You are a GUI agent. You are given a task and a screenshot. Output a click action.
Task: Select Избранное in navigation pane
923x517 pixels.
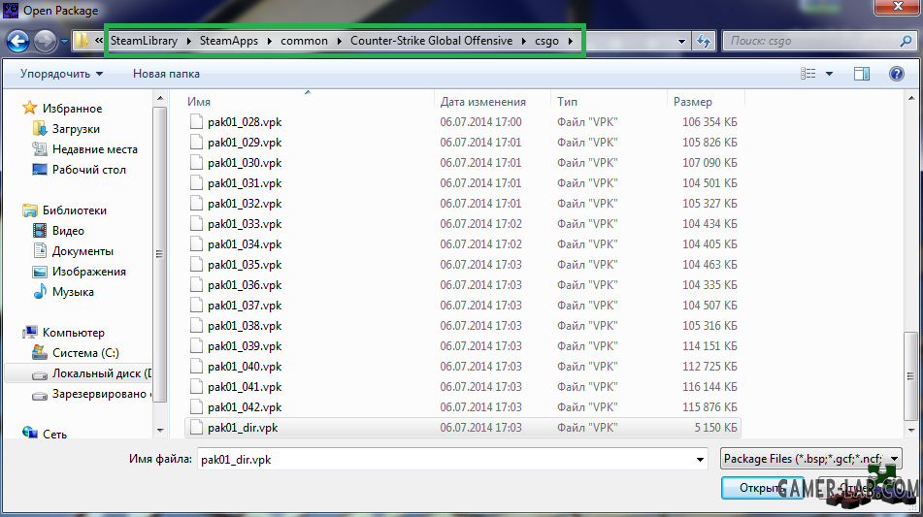(x=72, y=109)
